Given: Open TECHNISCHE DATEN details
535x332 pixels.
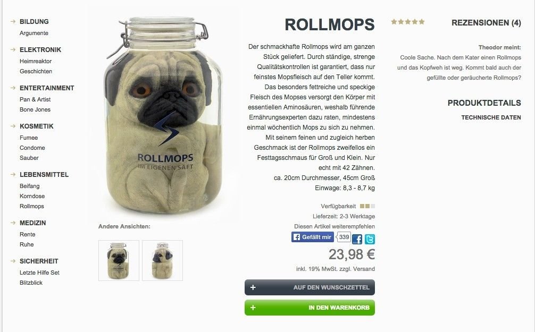Looking at the screenshot, I should coord(491,117).
